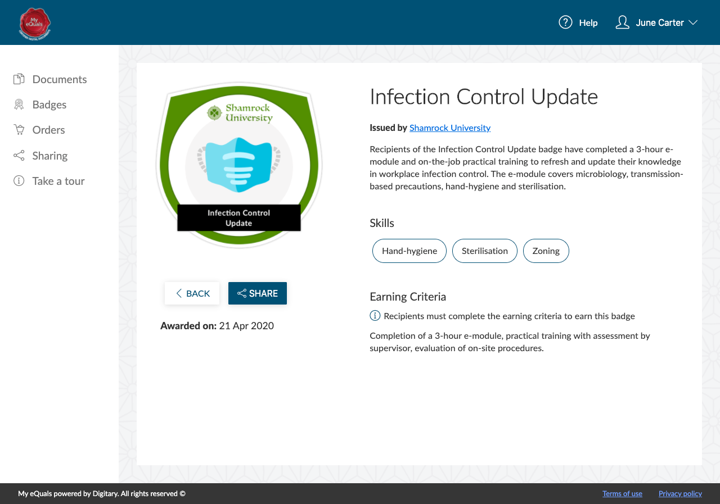Image resolution: width=720 pixels, height=504 pixels.
Task: Click the Earning Criteria heading
Action: point(408,297)
